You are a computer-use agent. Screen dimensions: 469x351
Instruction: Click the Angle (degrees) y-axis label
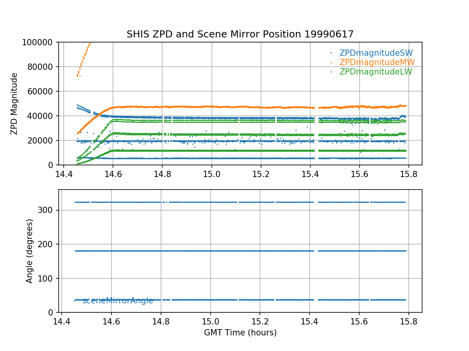click(30, 251)
